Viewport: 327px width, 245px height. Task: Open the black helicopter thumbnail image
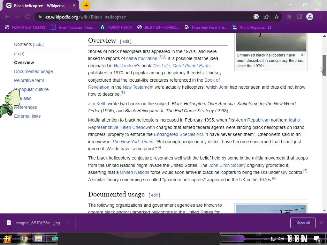pyautogui.click(x=271, y=43)
